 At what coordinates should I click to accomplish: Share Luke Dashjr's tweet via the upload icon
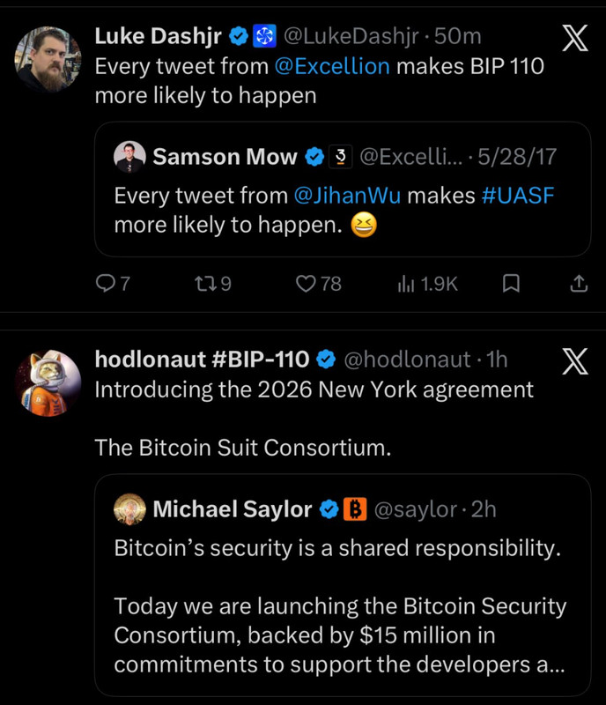579,284
